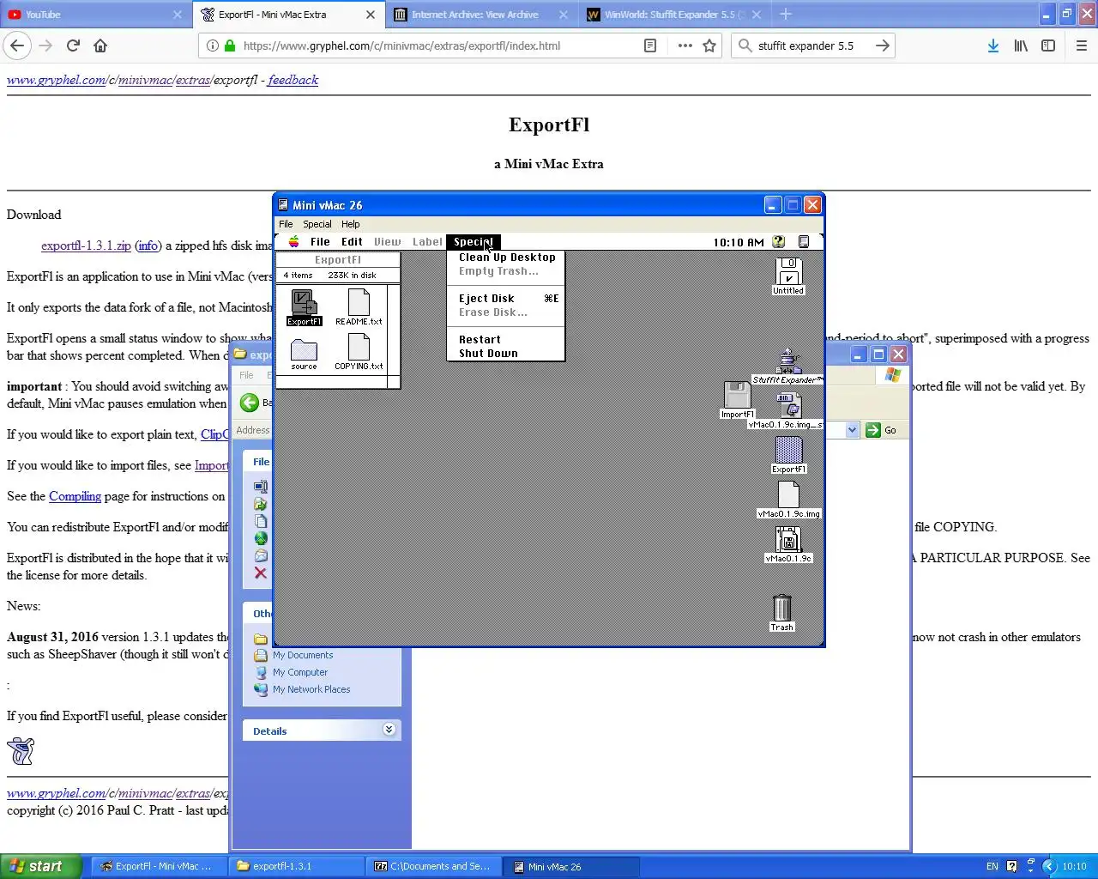Click the Windows Start button
The height and width of the screenshot is (879, 1098).
point(41,866)
